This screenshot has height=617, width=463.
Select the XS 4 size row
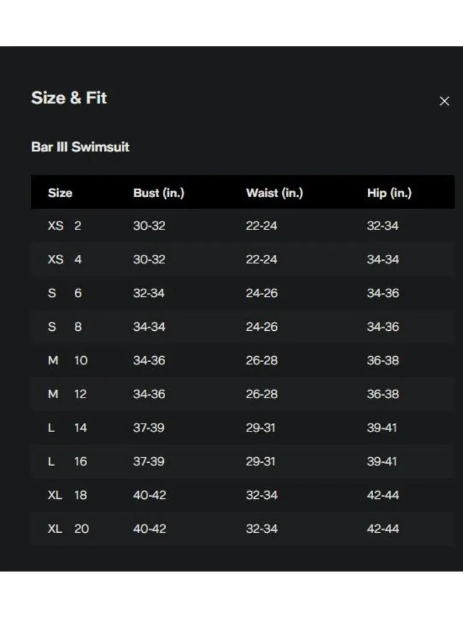(x=242, y=259)
